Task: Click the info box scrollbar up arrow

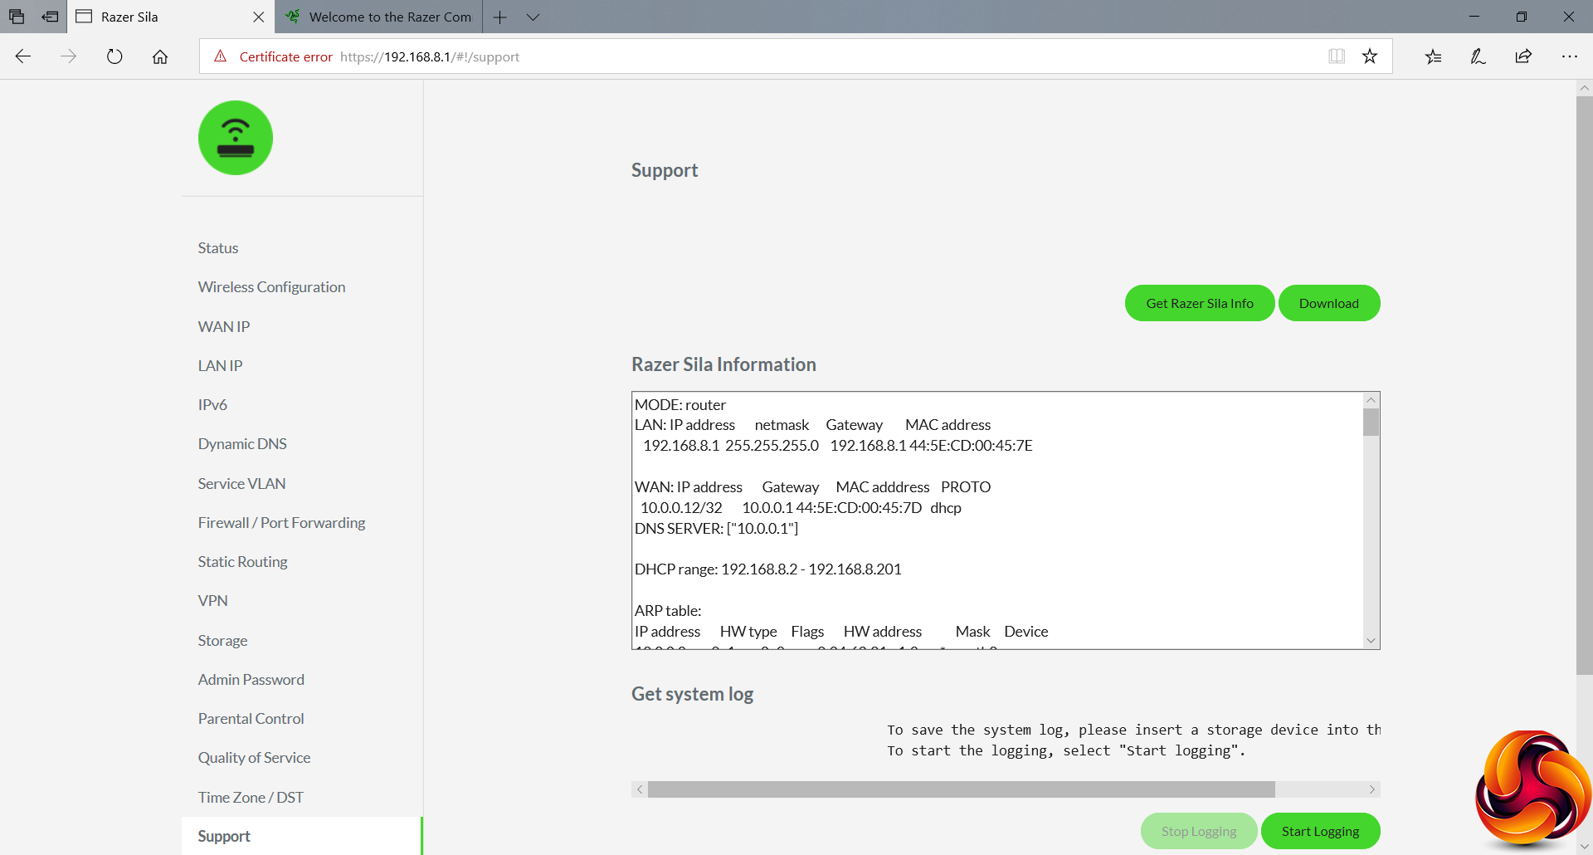Action: click(1371, 400)
